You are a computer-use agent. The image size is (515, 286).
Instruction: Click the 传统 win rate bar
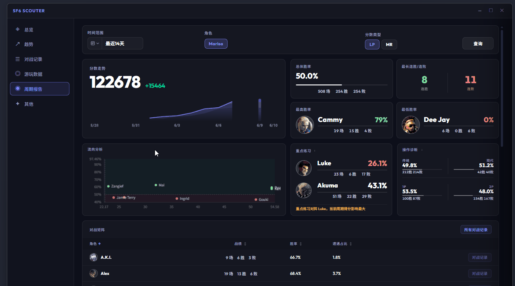click(422, 169)
